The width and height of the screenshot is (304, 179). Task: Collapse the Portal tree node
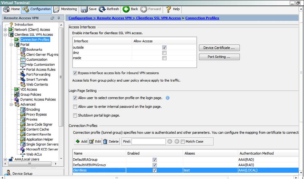pyautogui.click(x=11, y=45)
